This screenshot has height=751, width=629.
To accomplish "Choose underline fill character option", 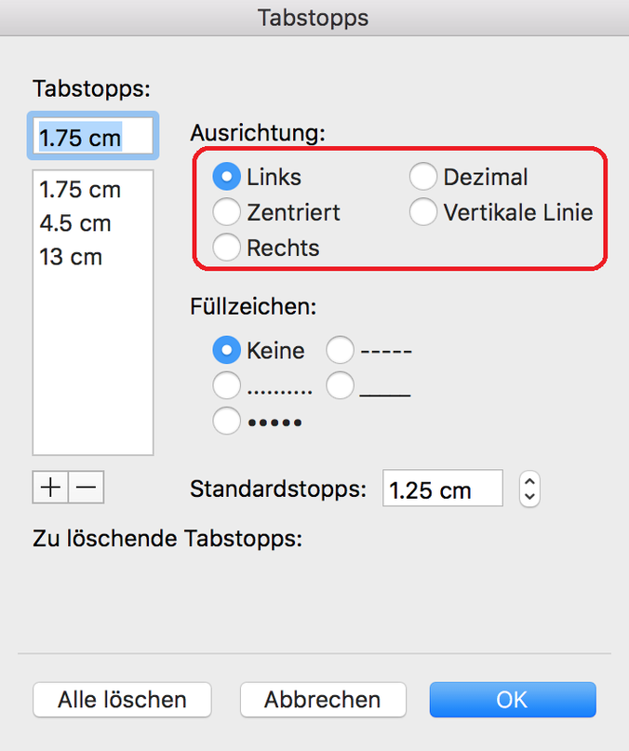I will (340, 385).
